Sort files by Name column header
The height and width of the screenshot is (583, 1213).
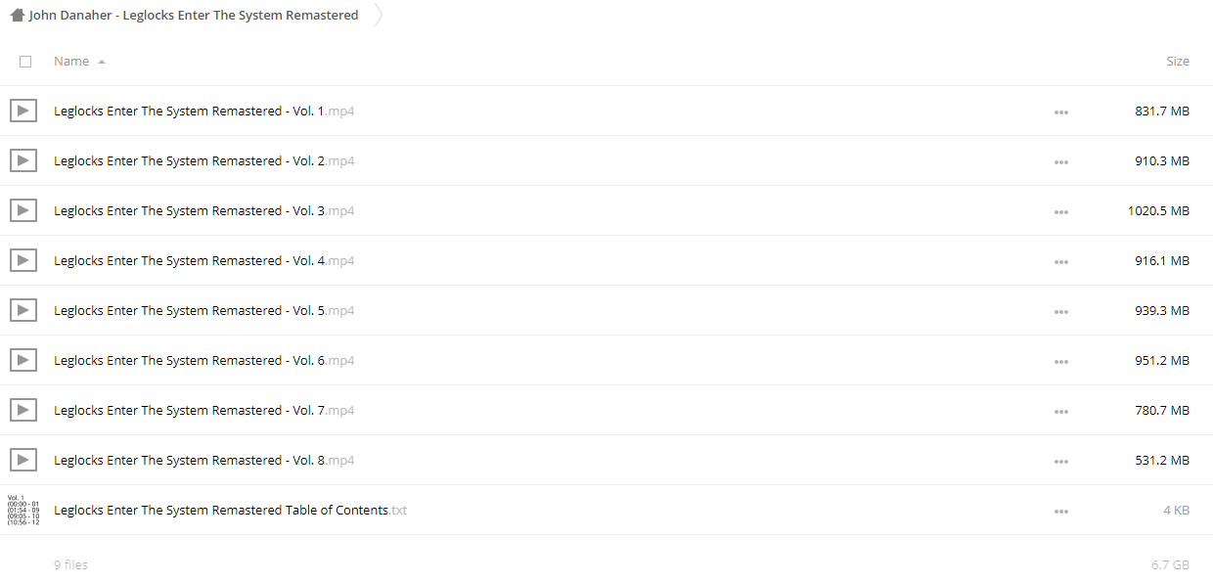pos(71,61)
